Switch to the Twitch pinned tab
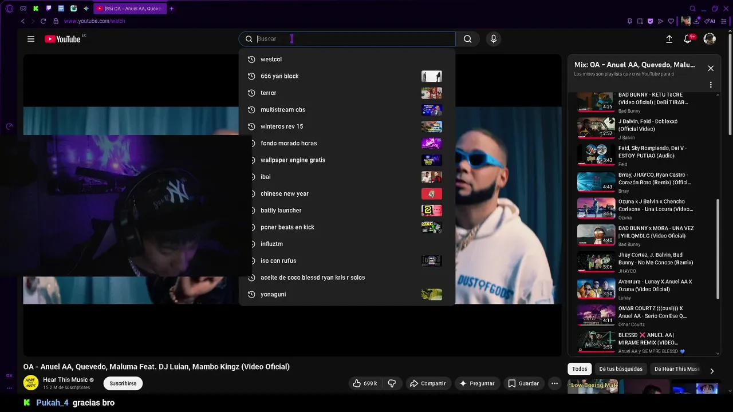Image resolution: width=733 pixels, height=412 pixels. click(48, 9)
